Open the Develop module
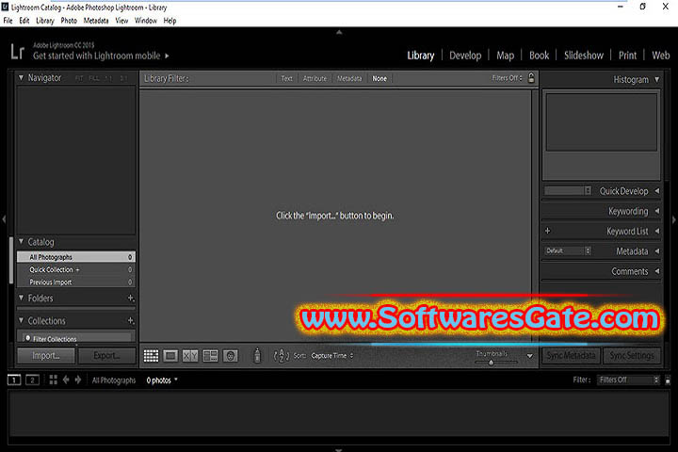The width and height of the screenshot is (678, 452). tap(465, 56)
